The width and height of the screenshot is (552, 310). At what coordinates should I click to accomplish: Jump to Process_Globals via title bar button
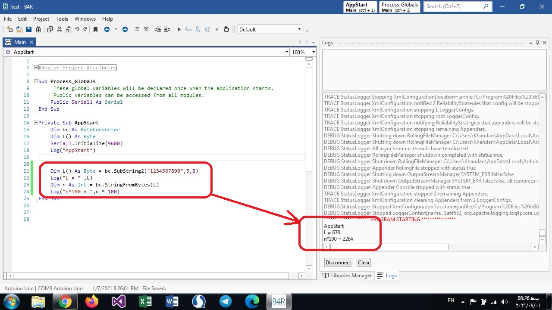click(x=400, y=7)
